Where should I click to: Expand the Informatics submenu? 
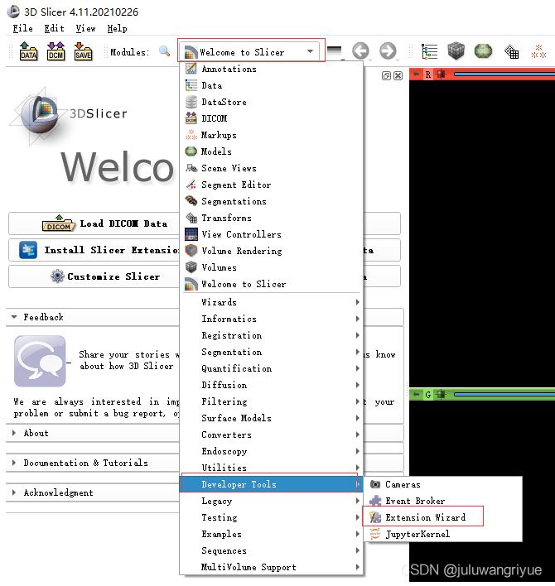click(271, 319)
